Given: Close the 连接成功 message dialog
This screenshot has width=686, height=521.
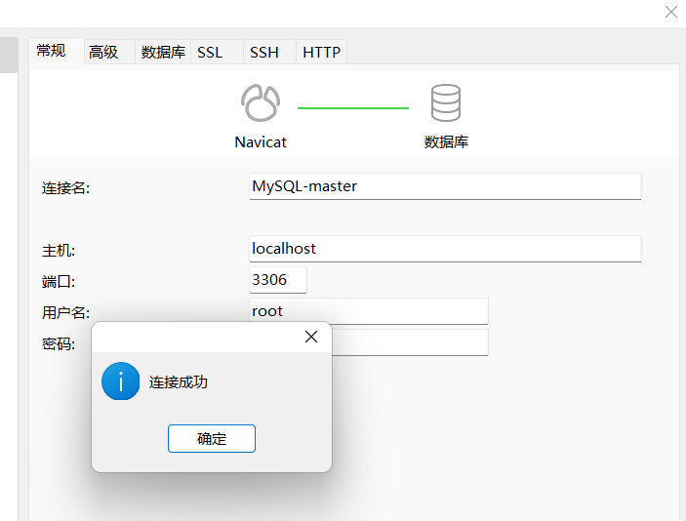Looking at the screenshot, I should pos(311,337).
